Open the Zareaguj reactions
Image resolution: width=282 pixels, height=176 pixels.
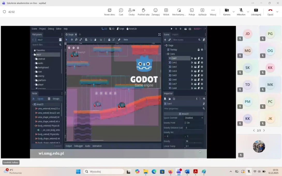(x=155, y=12)
